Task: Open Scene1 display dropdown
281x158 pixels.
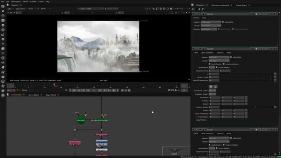Action: 211,22
